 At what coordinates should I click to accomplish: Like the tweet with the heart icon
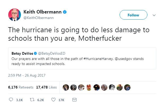pos(53,100)
